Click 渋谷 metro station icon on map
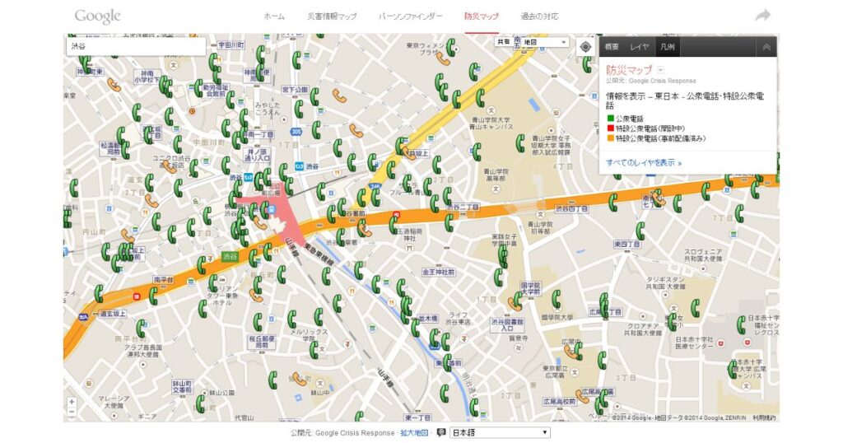Image resolution: width=843 pixels, height=443 pixels. click(299, 166)
